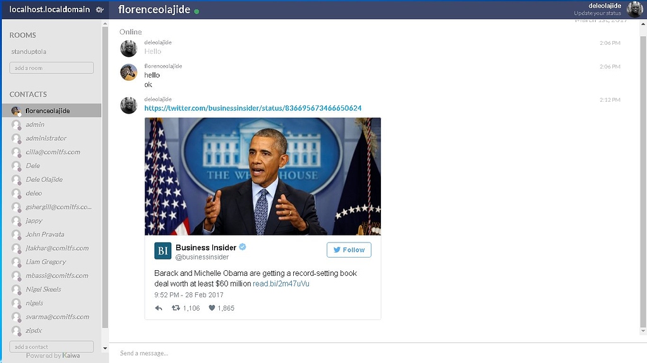
Task: Click the avatar icon for contact John Pravata
Action: pos(16,234)
